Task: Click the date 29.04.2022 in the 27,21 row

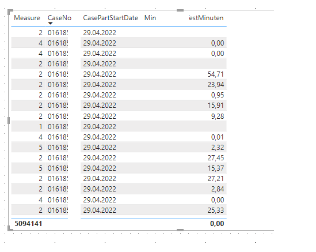Action: pyautogui.click(x=100, y=179)
